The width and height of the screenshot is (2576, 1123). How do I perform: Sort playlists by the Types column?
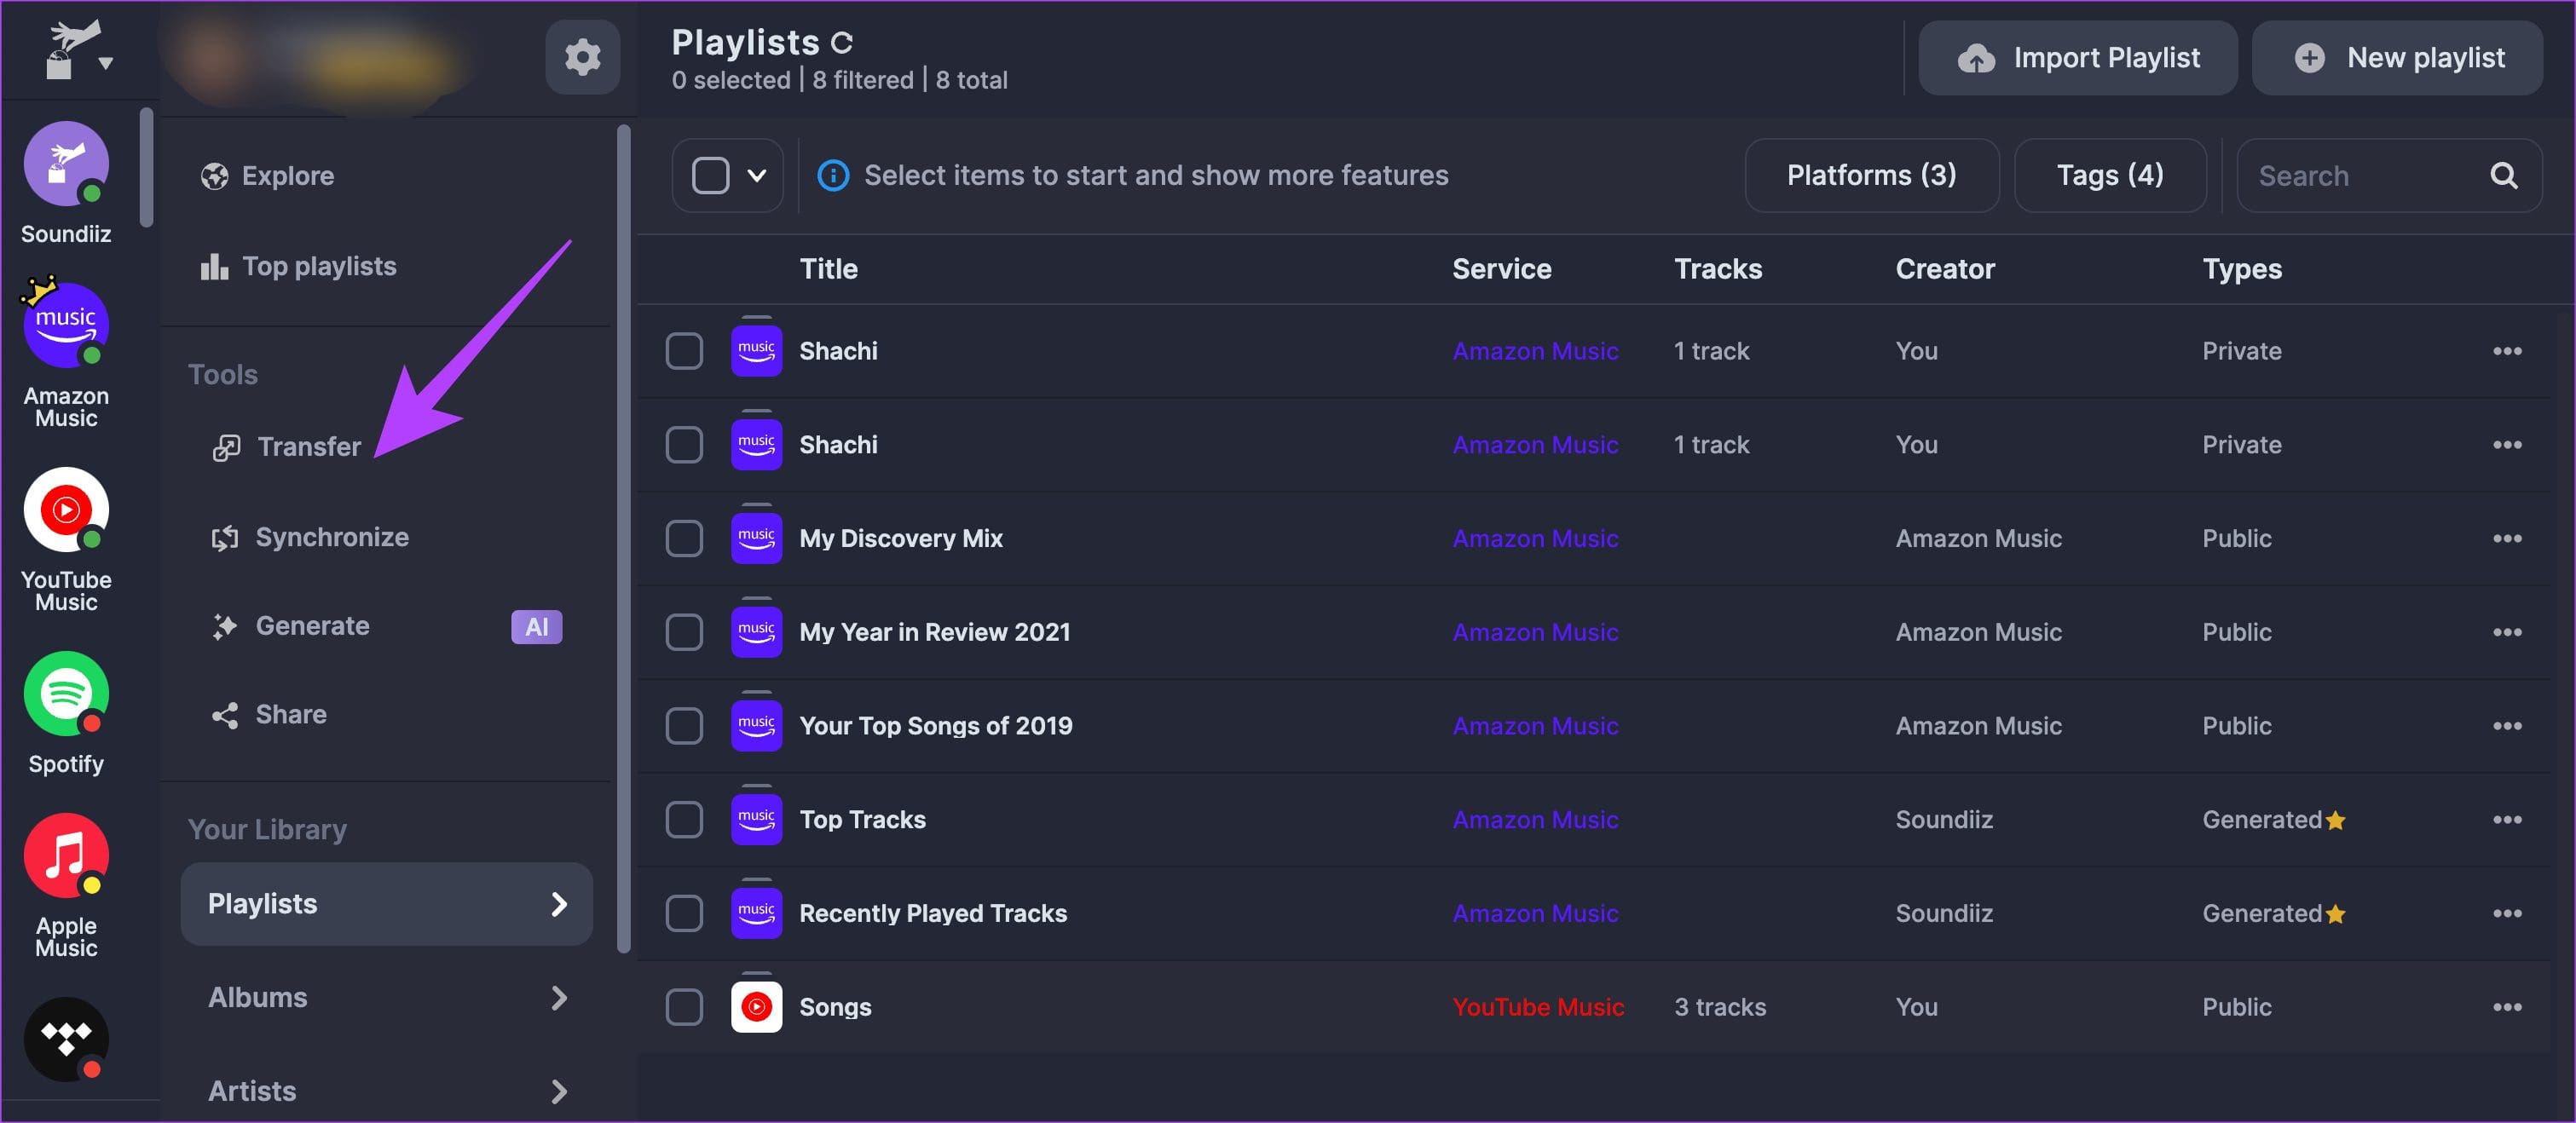click(2242, 270)
